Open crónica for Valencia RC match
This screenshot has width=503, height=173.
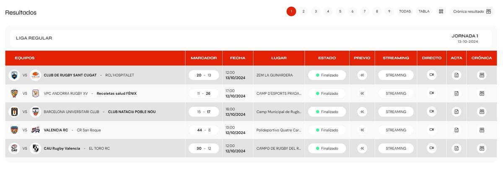482,130
